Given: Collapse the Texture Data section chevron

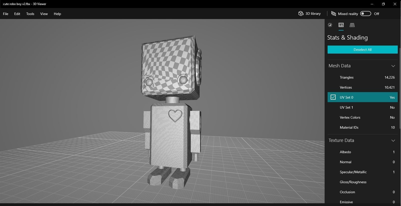Looking at the screenshot, I should (393, 140).
